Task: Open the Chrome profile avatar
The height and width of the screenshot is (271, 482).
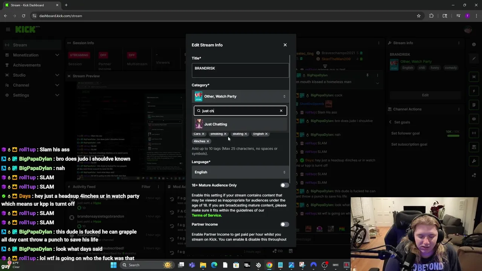Action: pos(467,16)
